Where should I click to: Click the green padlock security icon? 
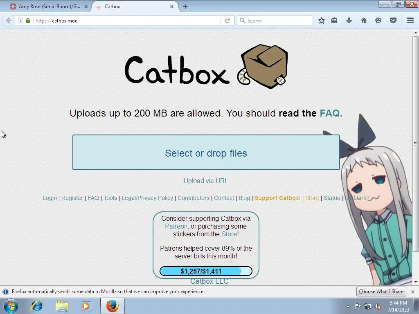pyautogui.click(x=28, y=20)
